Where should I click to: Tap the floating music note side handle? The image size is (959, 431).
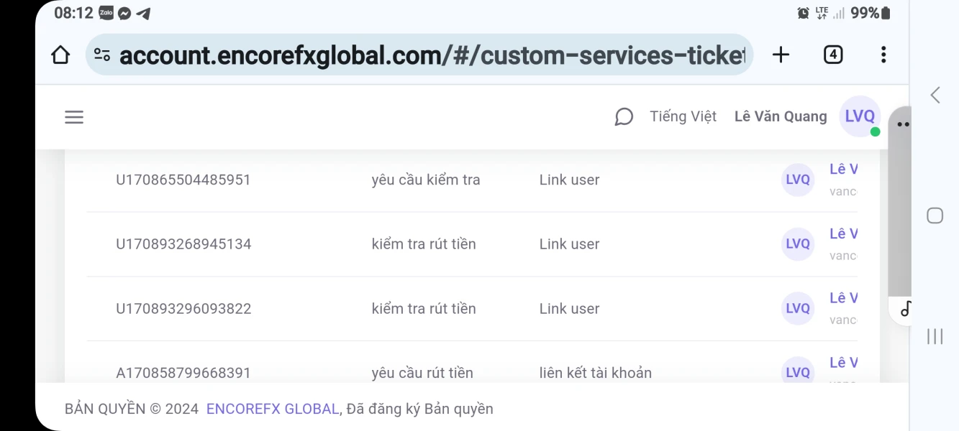[906, 309]
